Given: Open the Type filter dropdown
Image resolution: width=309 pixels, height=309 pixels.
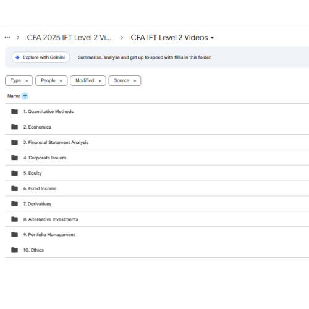Looking at the screenshot, I should pyautogui.click(x=19, y=80).
